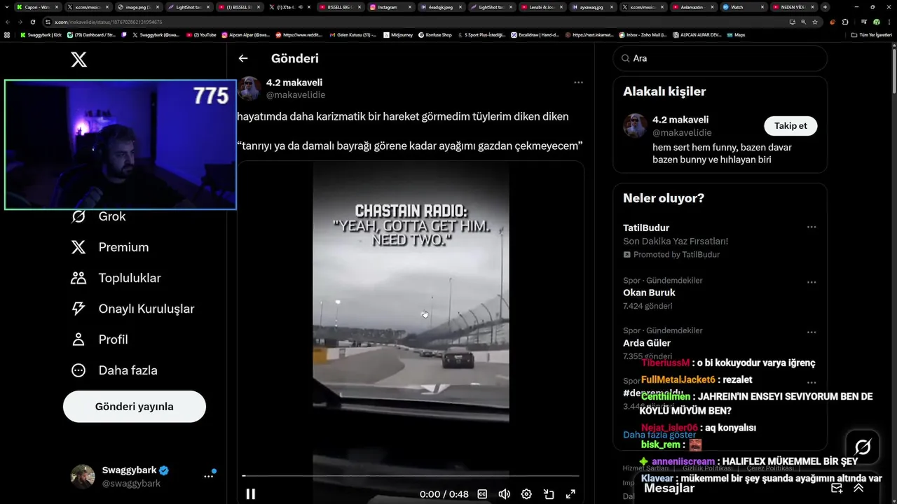The height and width of the screenshot is (504, 897).
Task: Expand the Mesajlar drawer
Action: pos(858,489)
